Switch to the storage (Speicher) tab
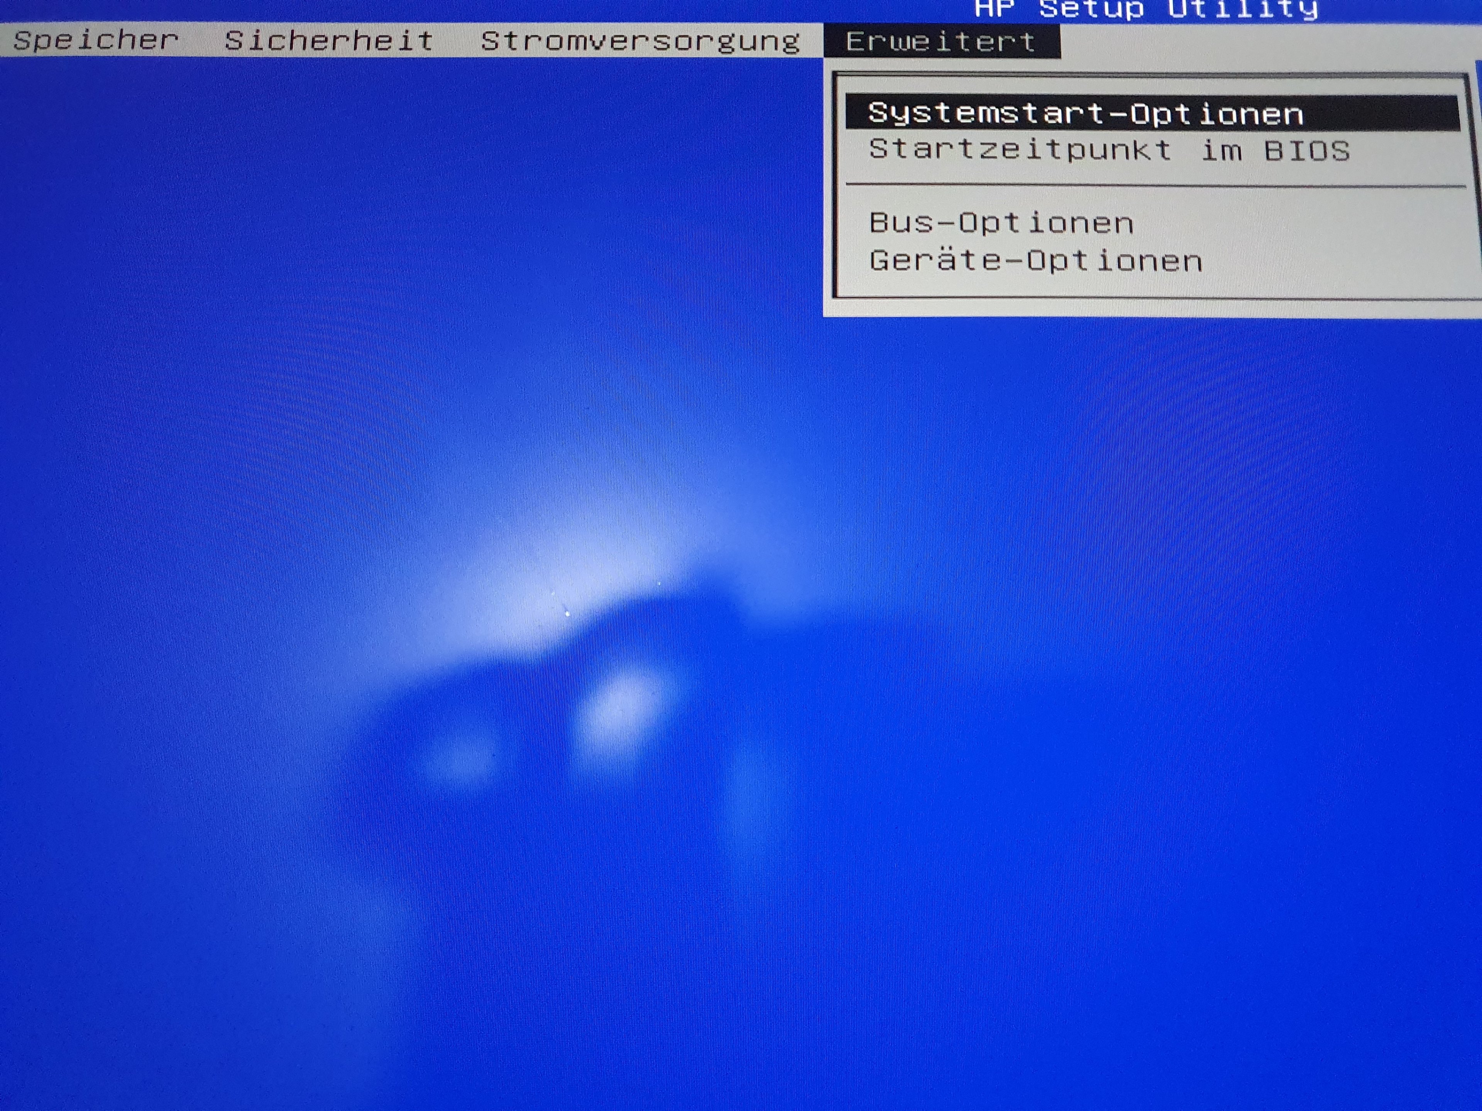1482x1111 pixels. [x=96, y=40]
